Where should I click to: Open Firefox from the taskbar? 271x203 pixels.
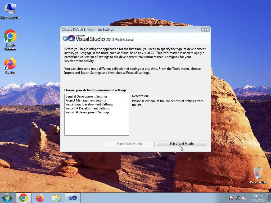[40, 198]
